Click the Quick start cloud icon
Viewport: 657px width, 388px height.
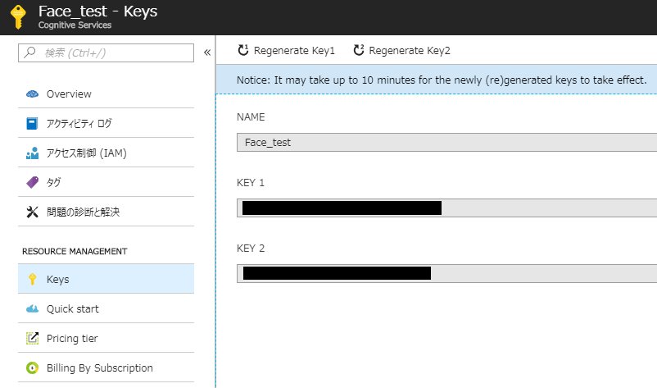click(32, 308)
